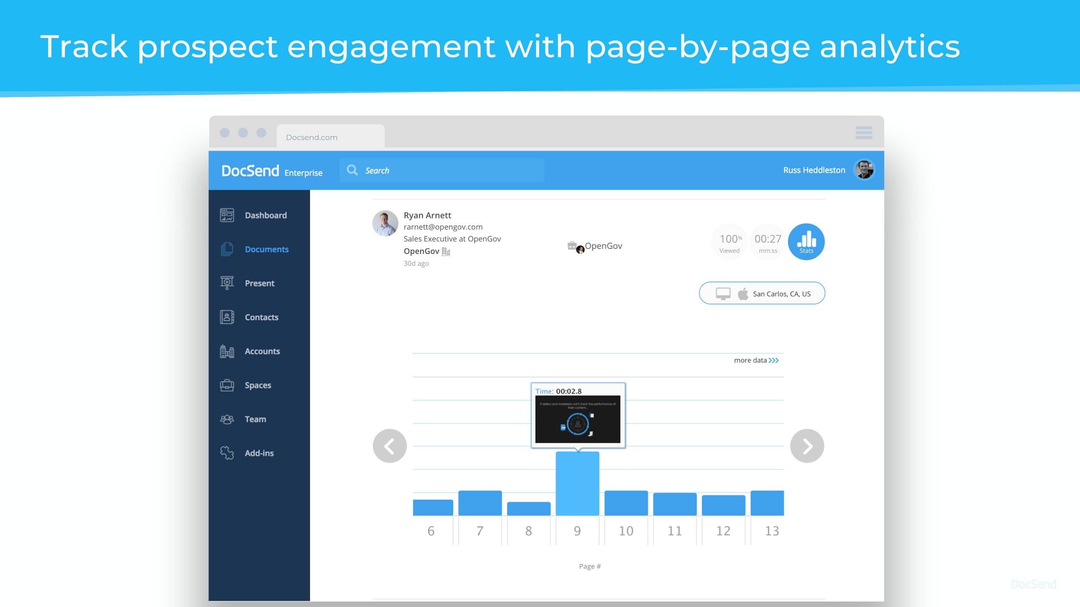Open Russ Heddleston's profile avatar
Viewport: 1080px width, 607px height.
click(x=864, y=170)
